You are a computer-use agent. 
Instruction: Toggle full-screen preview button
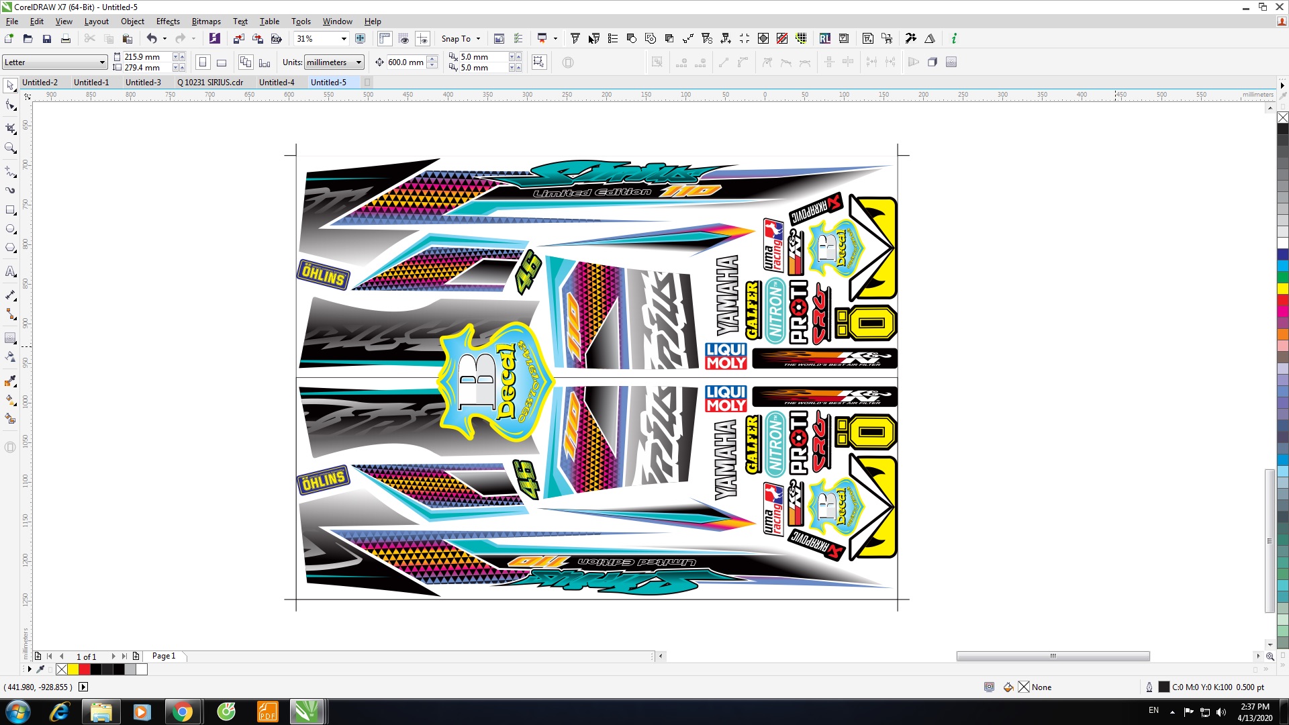pos(361,38)
